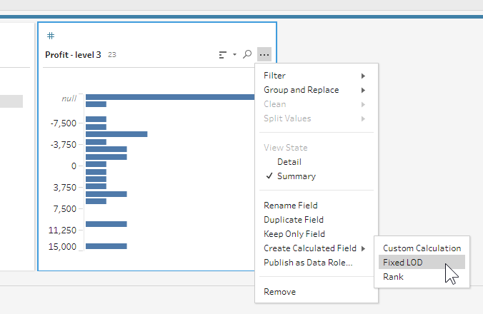Open the sort dropdown arrow
The width and height of the screenshot is (483, 314).
click(x=234, y=54)
